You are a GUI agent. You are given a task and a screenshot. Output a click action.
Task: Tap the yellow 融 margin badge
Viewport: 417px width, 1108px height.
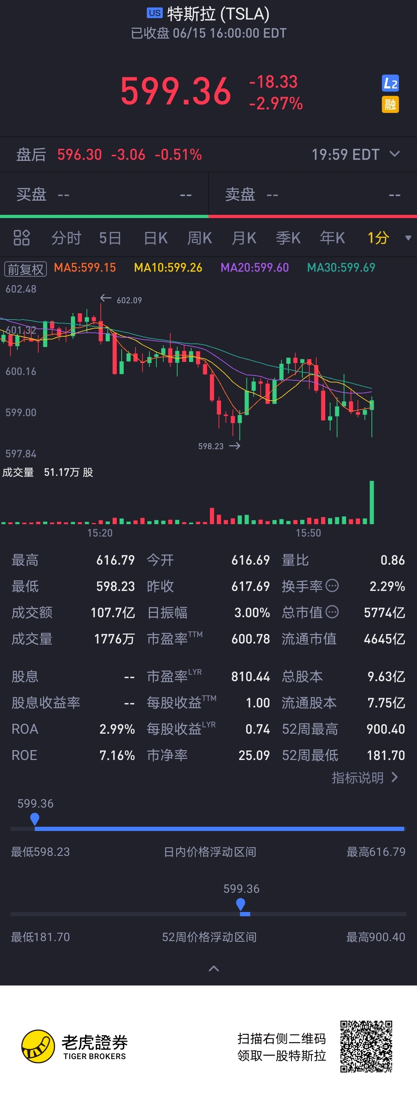tap(390, 104)
